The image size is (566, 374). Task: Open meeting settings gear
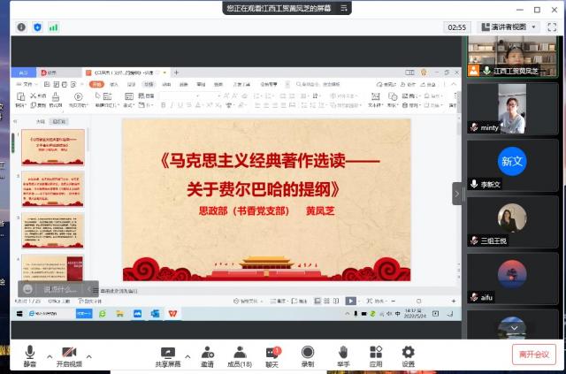pyautogui.click(x=408, y=354)
